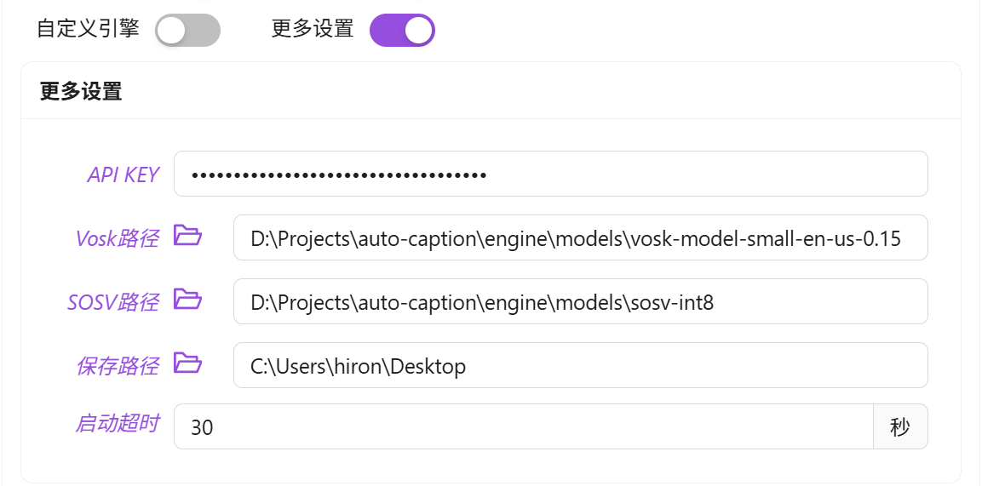Viewport: 982px width, 486px height.
Task: Select the SOSV path field with sosv-int8
Action: click(580, 302)
